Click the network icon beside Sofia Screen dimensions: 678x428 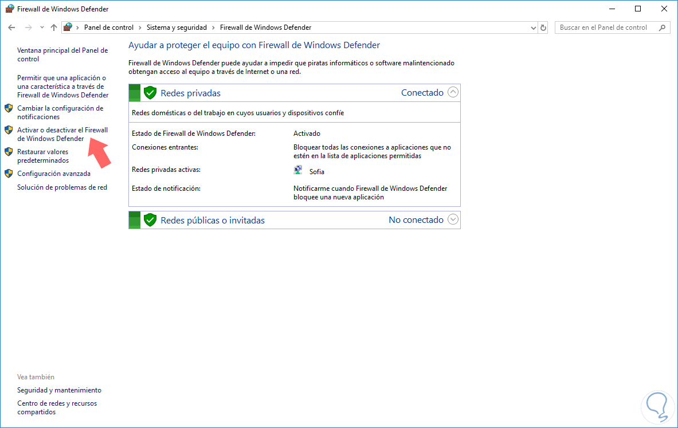tap(298, 170)
